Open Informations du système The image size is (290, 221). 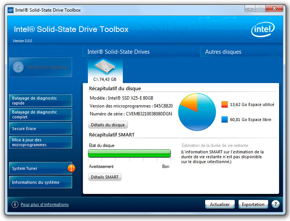pyautogui.click(x=41, y=182)
